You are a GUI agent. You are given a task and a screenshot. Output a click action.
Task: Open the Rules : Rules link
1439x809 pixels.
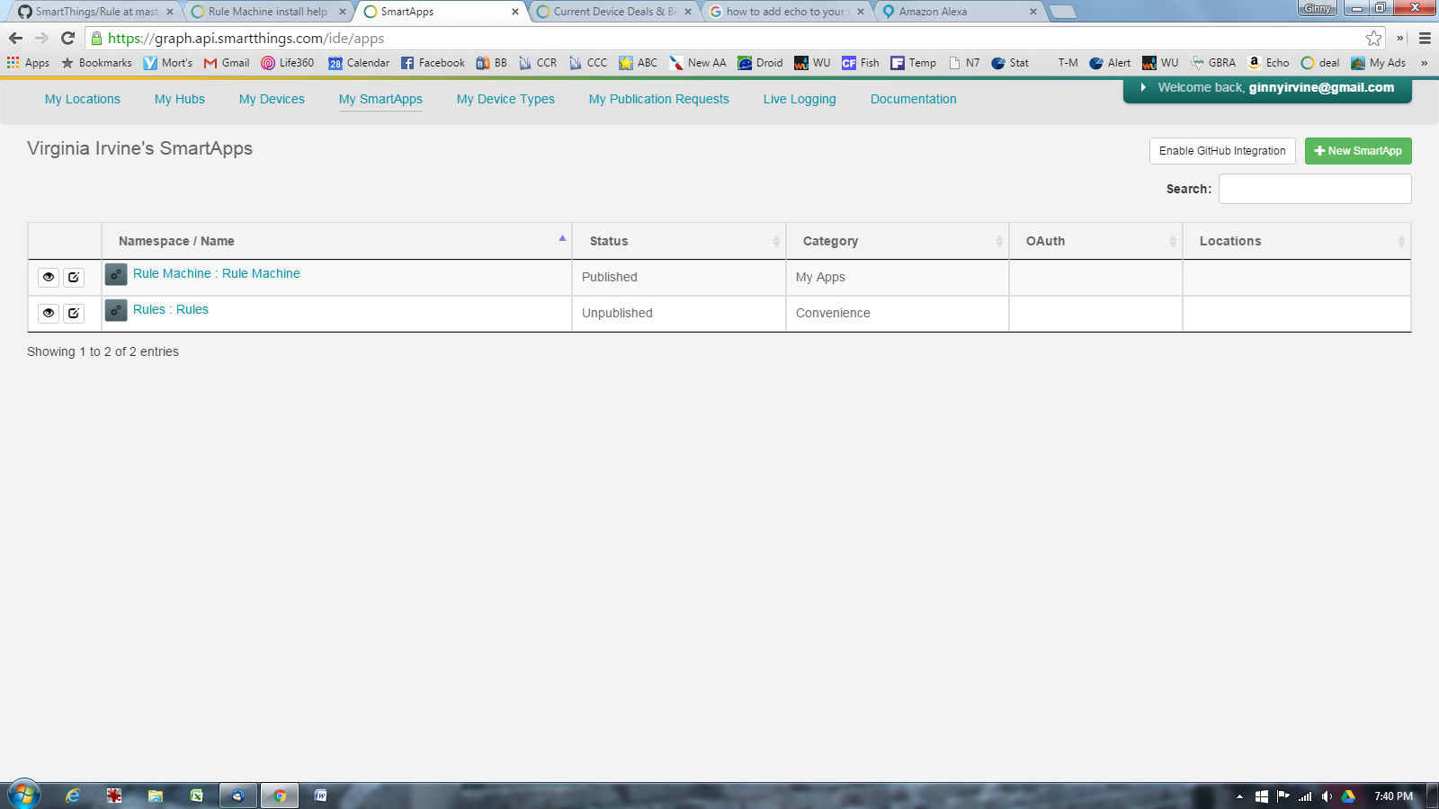(171, 309)
